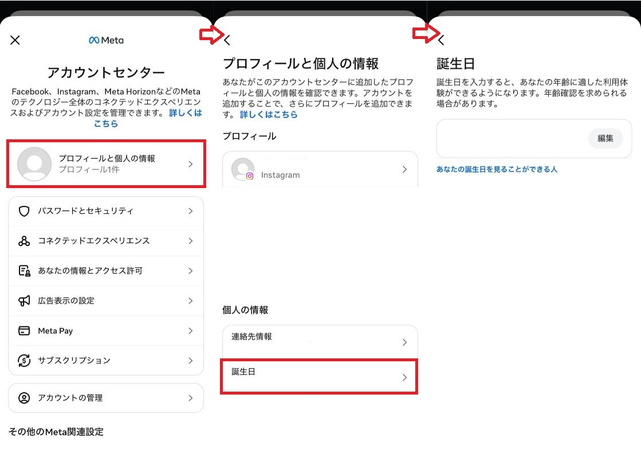Open あなたの情報とアクセス許可 menu item

[x=107, y=271]
